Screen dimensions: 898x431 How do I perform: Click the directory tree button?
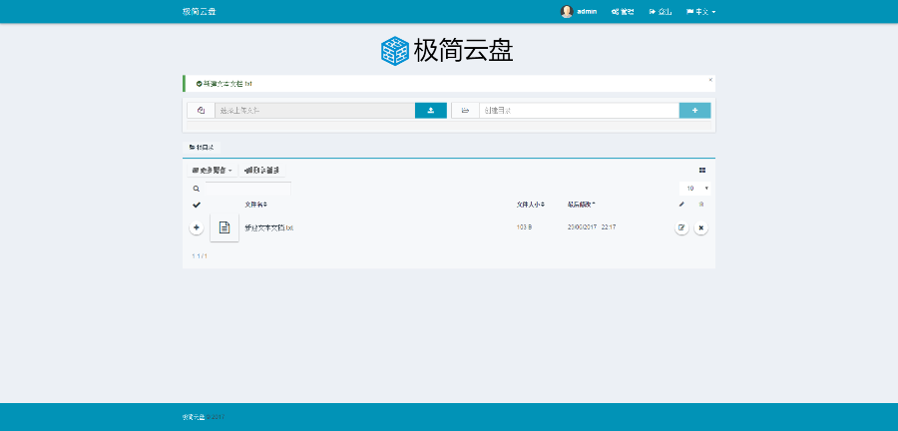(x=261, y=171)
